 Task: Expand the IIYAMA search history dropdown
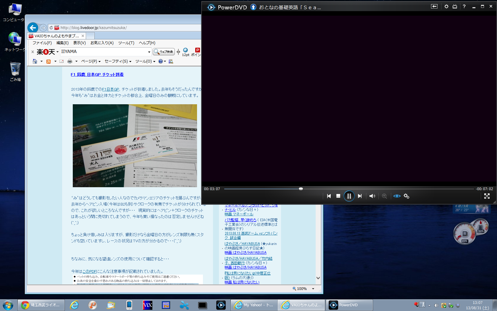tap(149, 52)
